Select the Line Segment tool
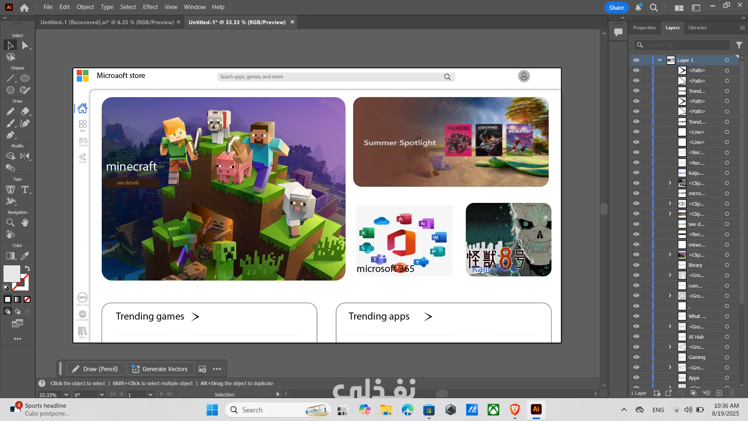The width and height of the screenshot is (748, 421). coord(11,78)
